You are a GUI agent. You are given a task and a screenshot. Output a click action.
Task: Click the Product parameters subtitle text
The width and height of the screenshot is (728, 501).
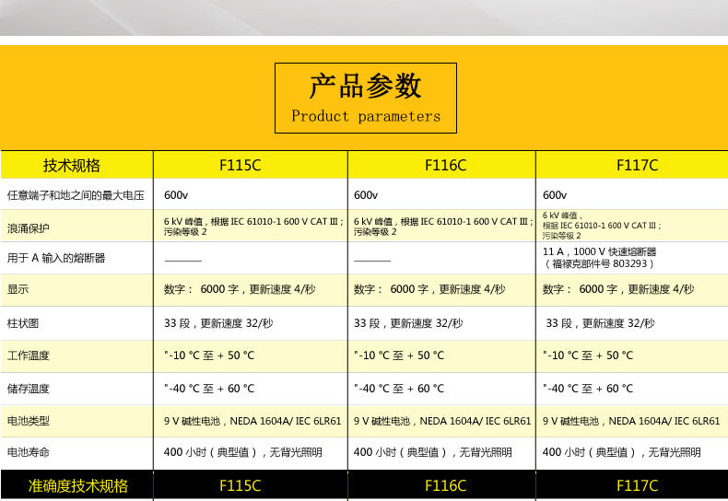366,116
